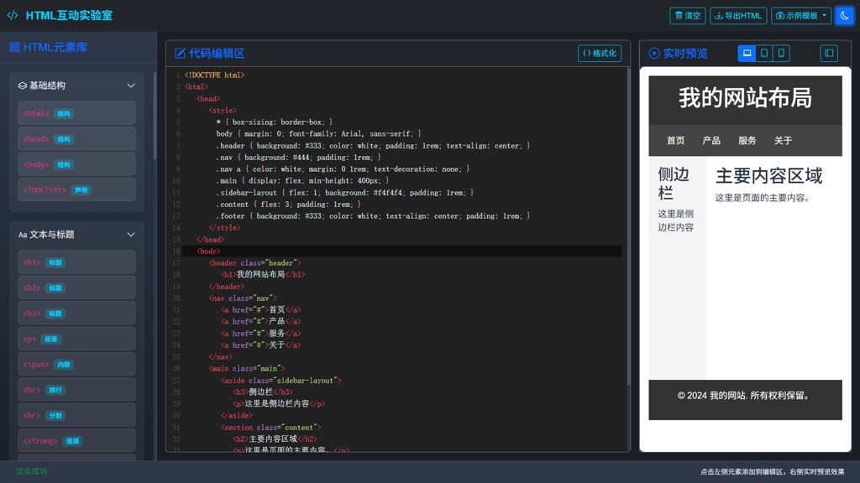
Task: Toggle the preview panel layout icon
Action: (829, 54)
